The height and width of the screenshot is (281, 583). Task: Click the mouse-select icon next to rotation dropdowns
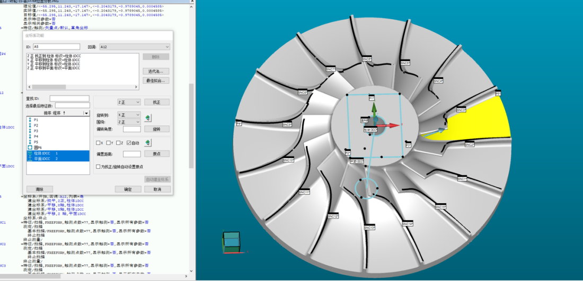click(x=148, y=117)
